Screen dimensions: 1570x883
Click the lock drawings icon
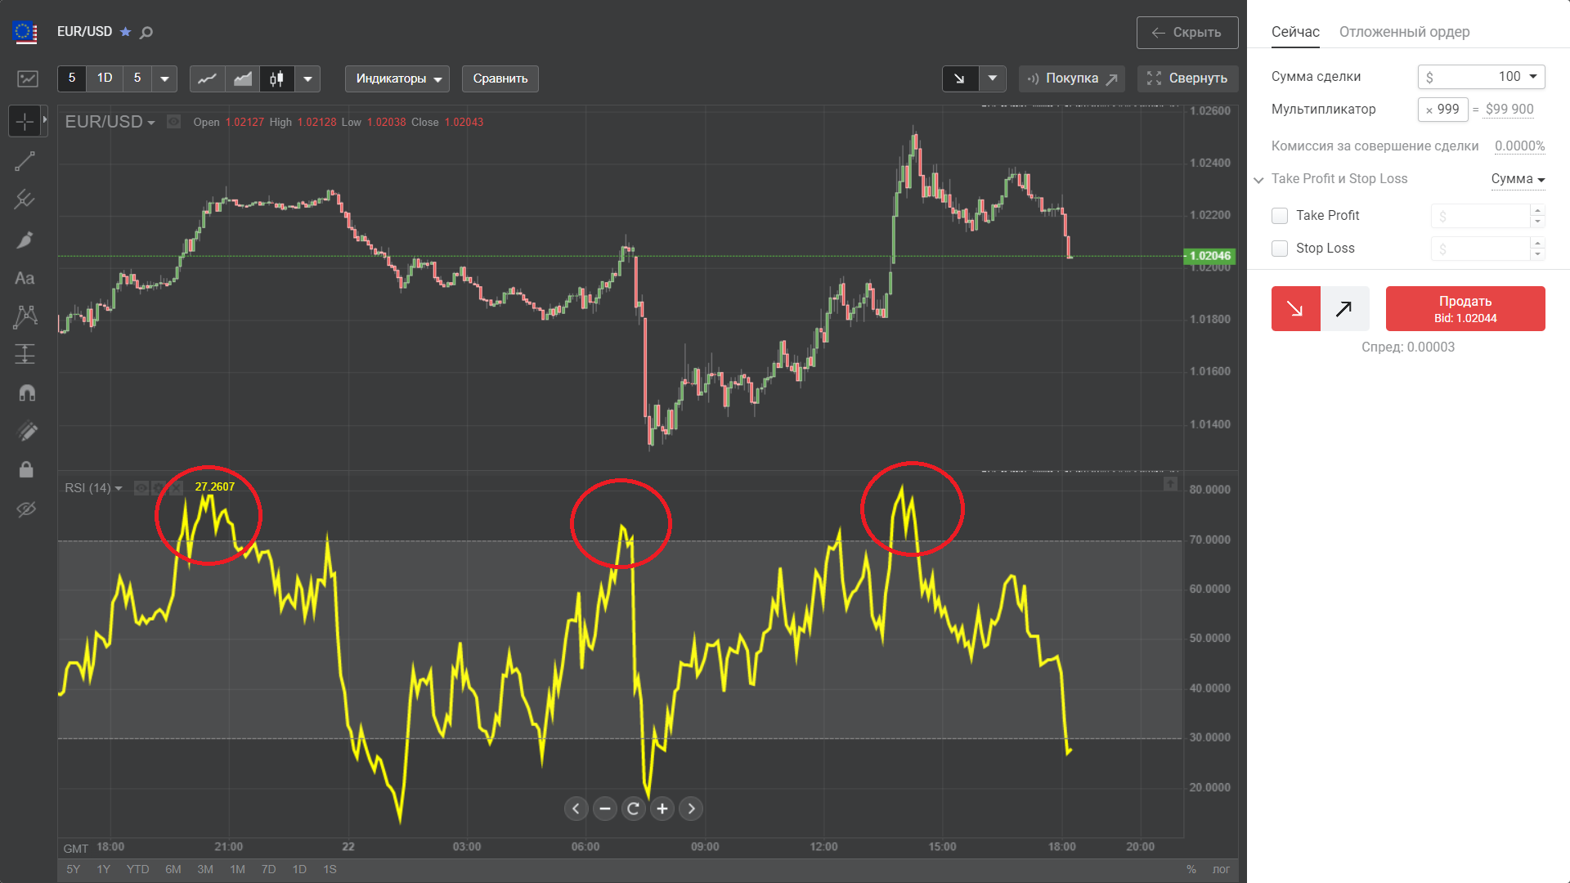point(26,469)
